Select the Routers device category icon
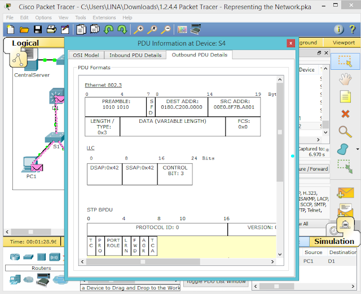Viewport: 361px width, 294px height. 15,257
